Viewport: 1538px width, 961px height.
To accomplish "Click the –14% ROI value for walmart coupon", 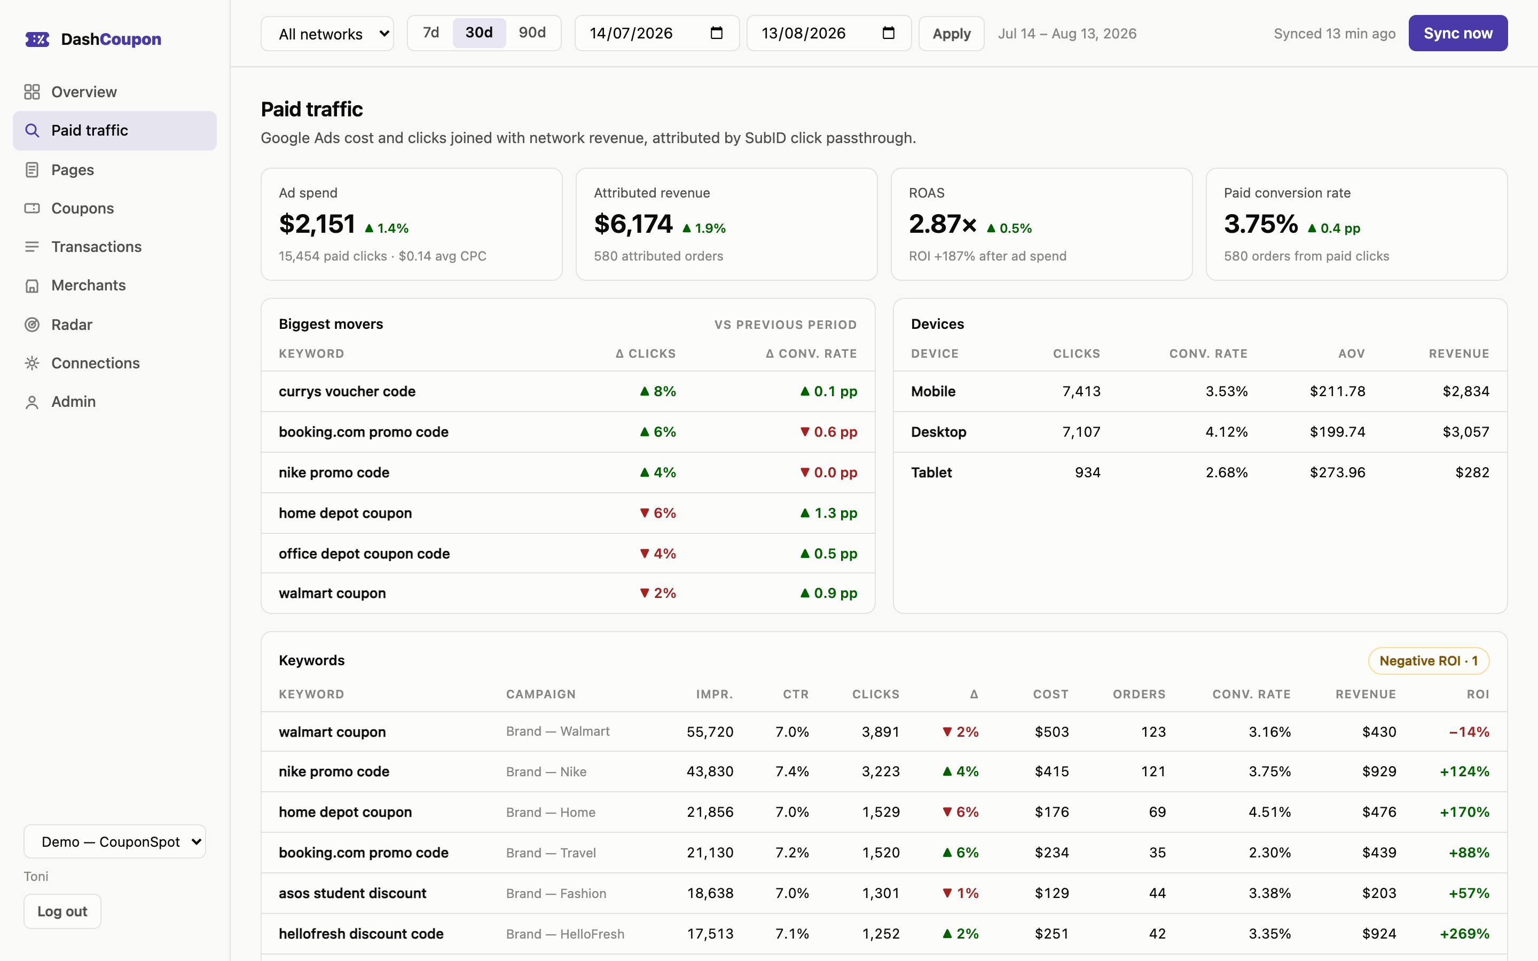I will click(1469, 731).
